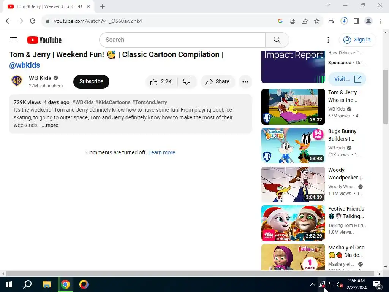
Task: Like the video with thumbs up
Action: click(x=161, y=81)
